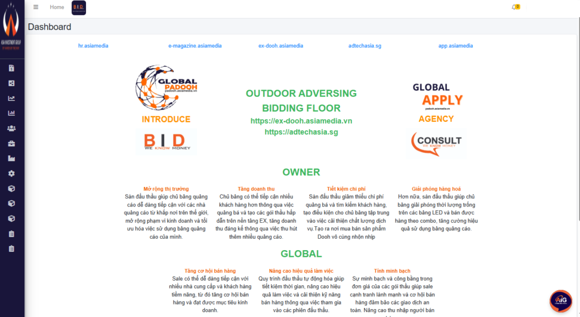Open the invoice dollar file sidebar icon
The height and width of the screenshot is (317, 580).
click(11, 68)
